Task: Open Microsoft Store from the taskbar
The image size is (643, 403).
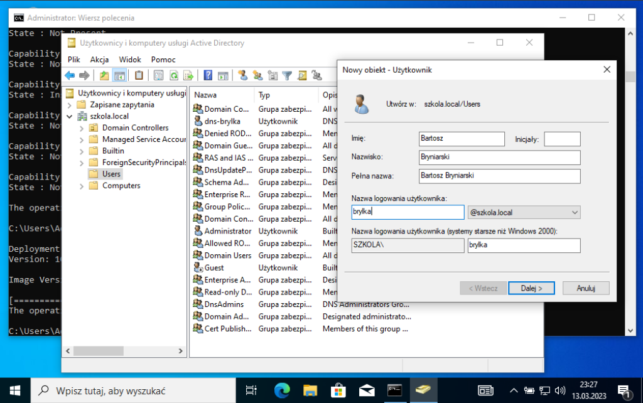Action: click(x=338, y=390)
